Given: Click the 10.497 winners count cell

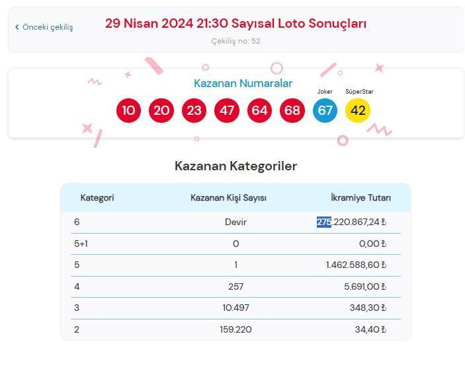Looking at the screenshot, I should tap(235, 308).
